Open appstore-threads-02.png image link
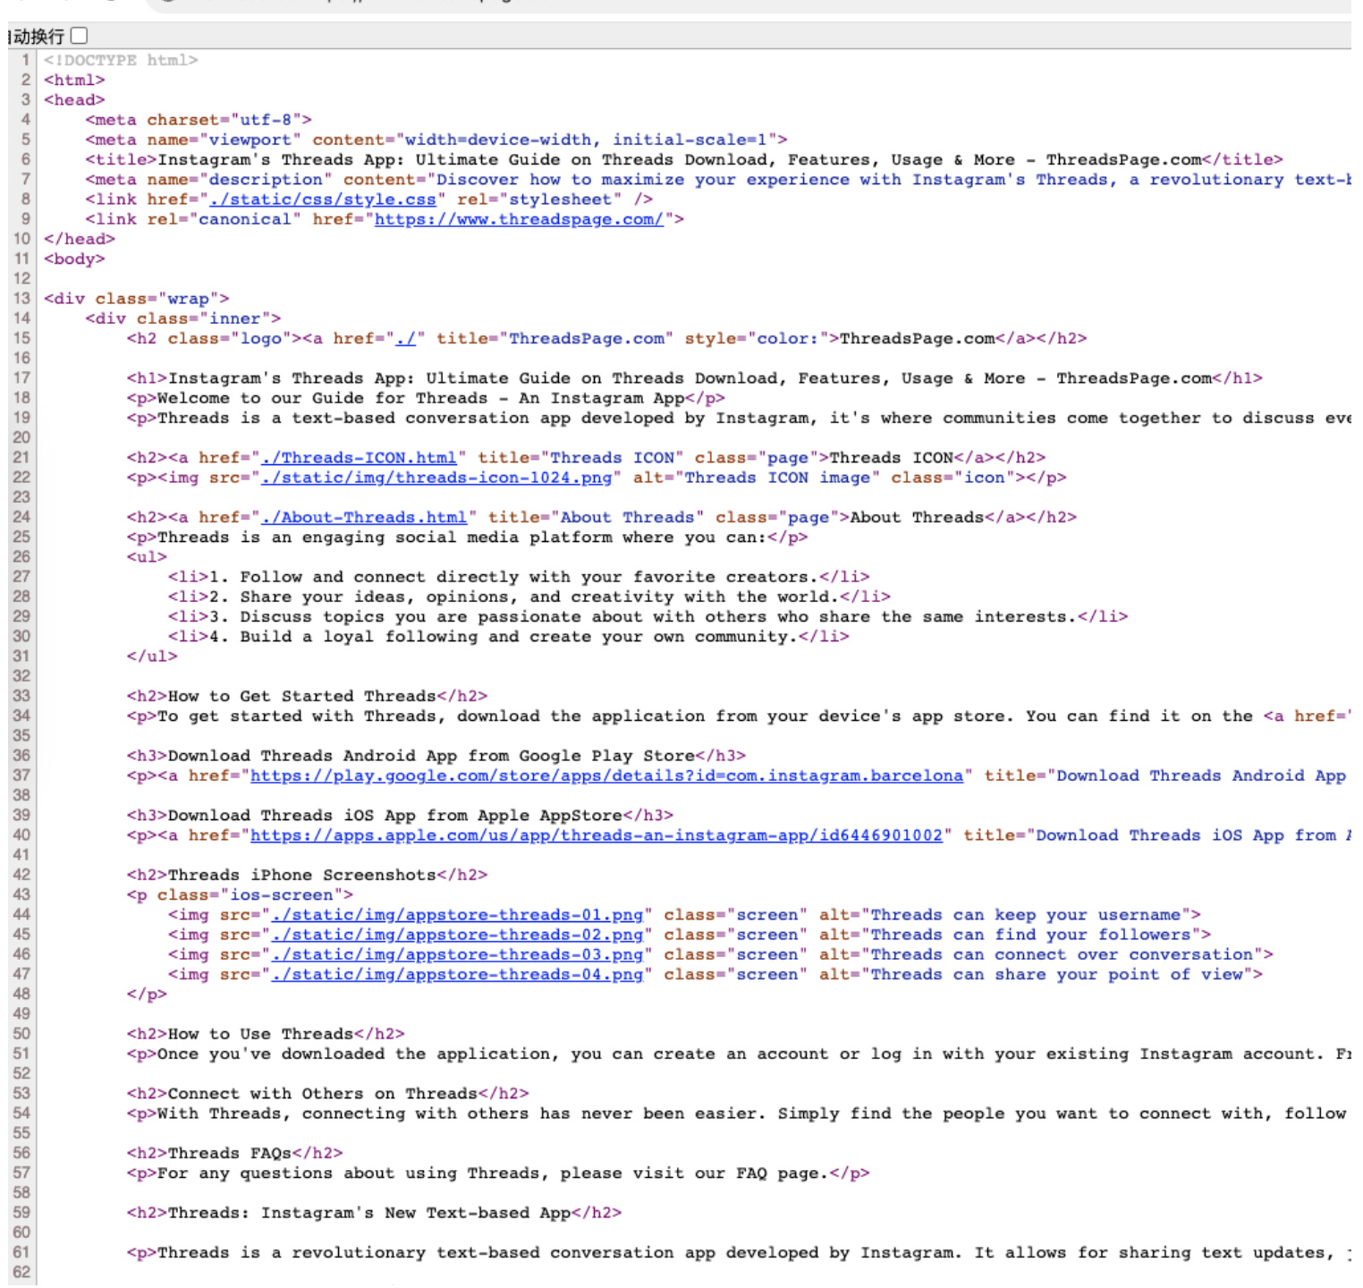The height and width of the screenshot is (1288, 1363). pyautogui.click(x=457, y=935)
